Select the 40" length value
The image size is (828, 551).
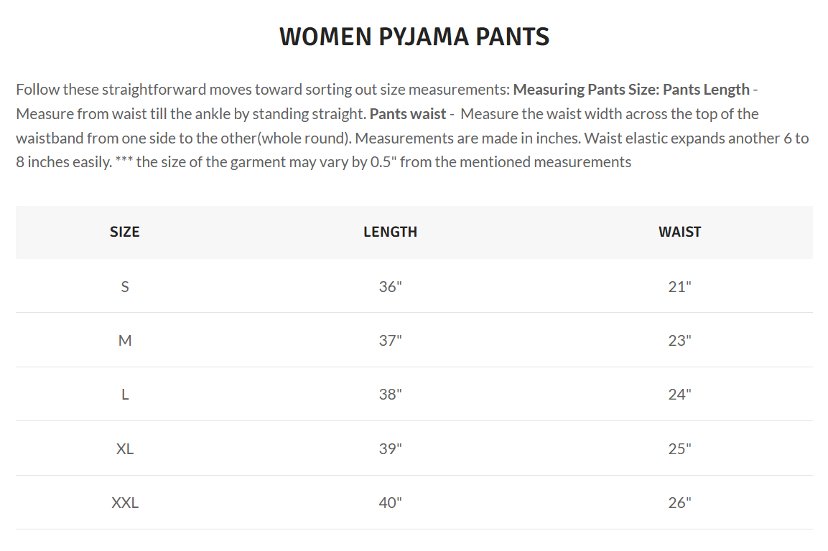(390, 503)
